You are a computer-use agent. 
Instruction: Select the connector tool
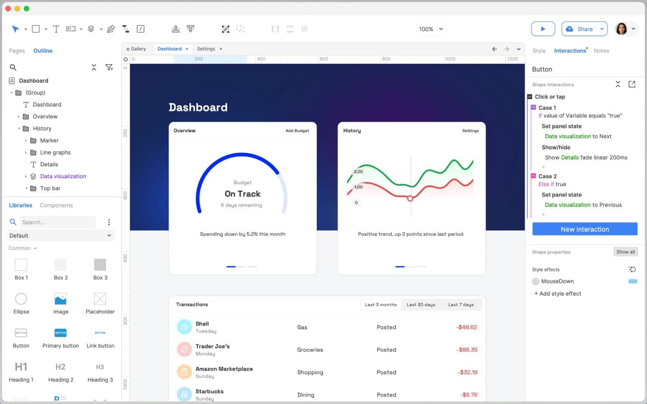click(125, 29)
